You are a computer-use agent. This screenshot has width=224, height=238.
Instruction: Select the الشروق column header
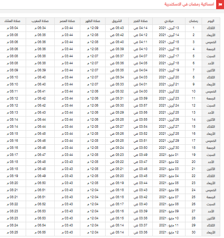click(117, 21)
